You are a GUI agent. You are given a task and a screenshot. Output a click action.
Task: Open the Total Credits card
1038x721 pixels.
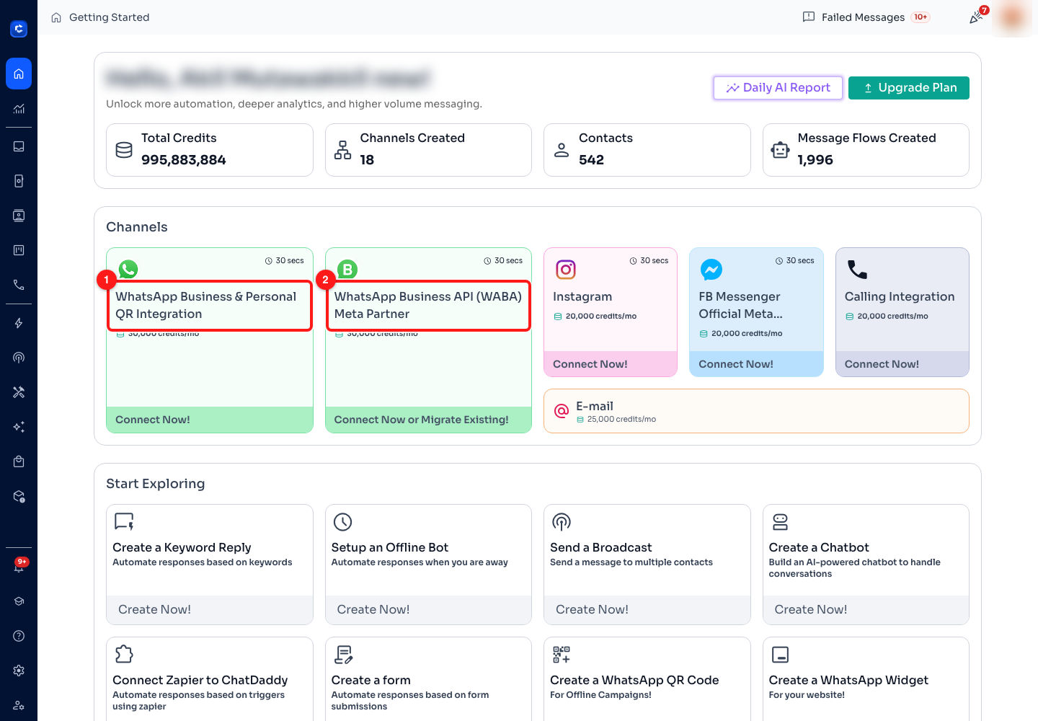point(210,150)
